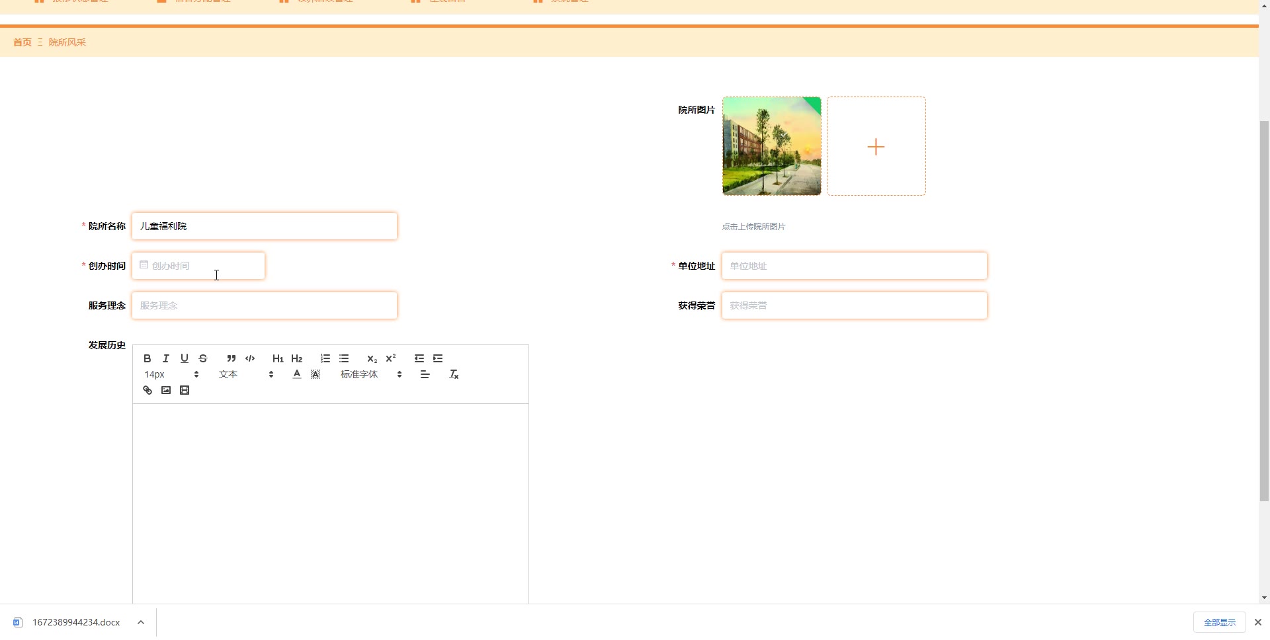Apply superscript formatting

pyautogui.click(x=390, y=358)
